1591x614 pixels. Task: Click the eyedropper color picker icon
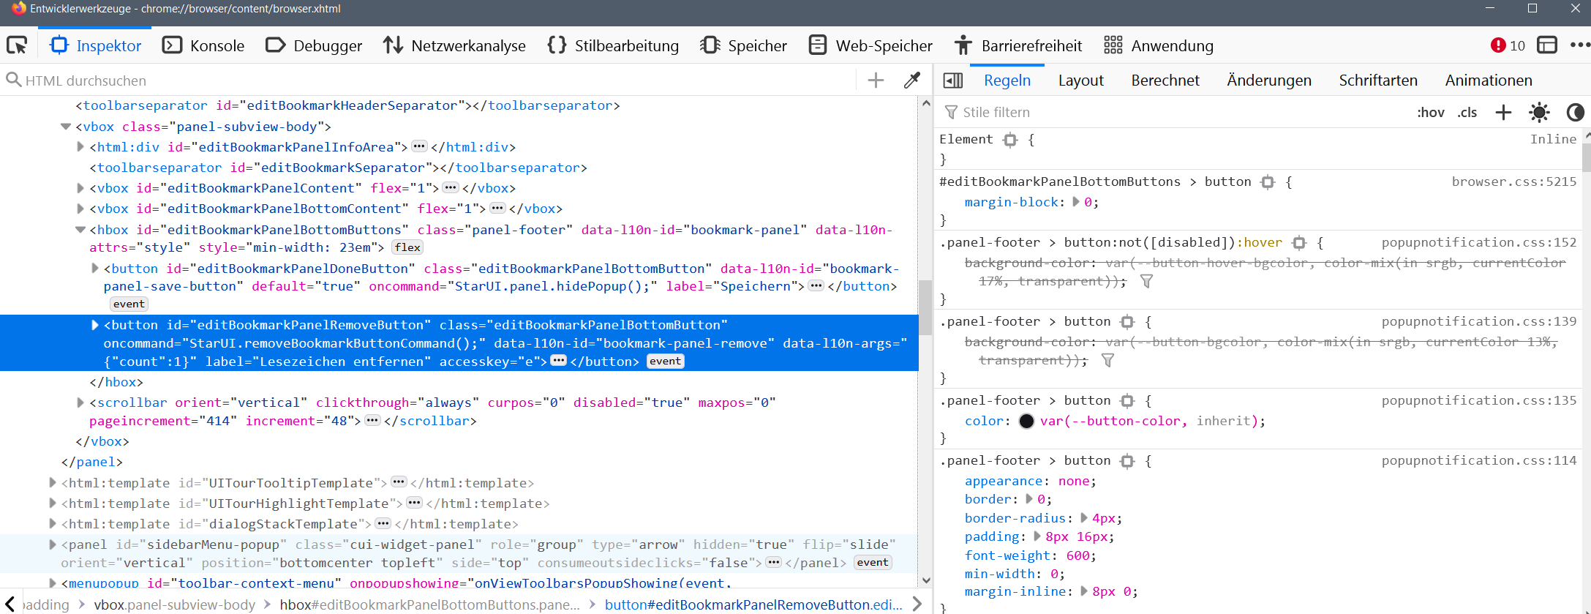pyautogui.click(x=911, y=81)
